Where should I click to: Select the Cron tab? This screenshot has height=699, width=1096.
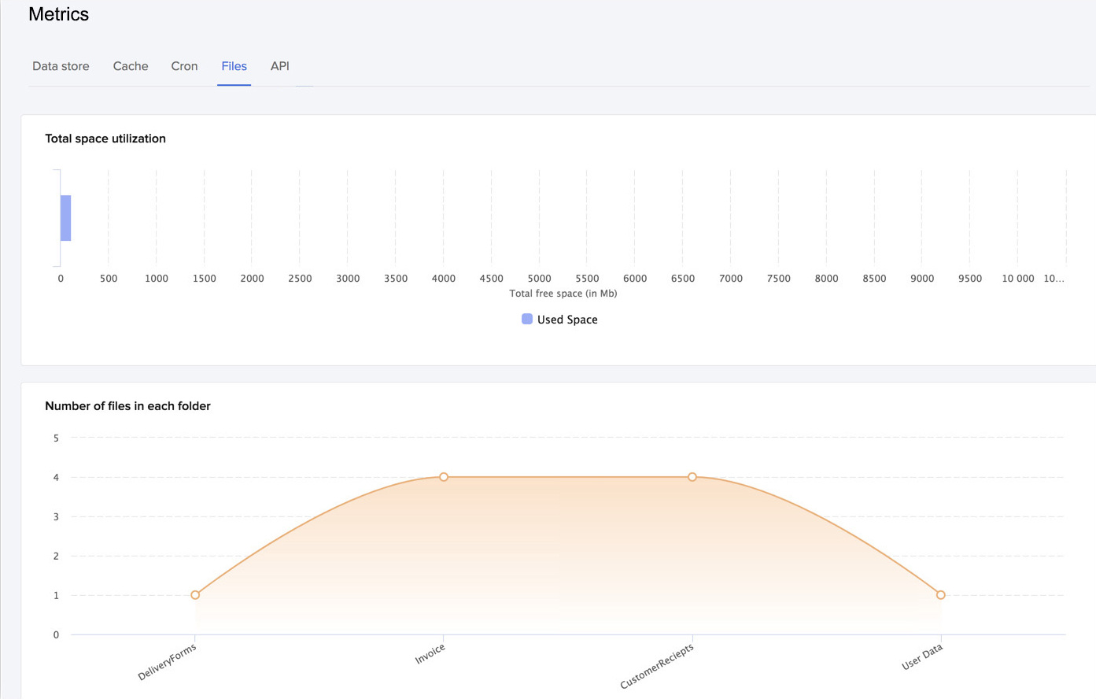[184, 66]
